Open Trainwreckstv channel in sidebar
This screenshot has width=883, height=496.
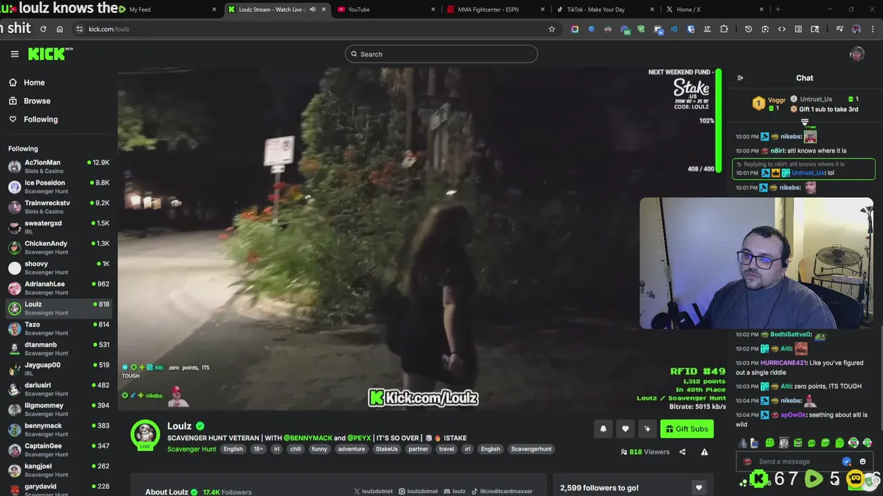pyautogui.click(x=59, y=207)
